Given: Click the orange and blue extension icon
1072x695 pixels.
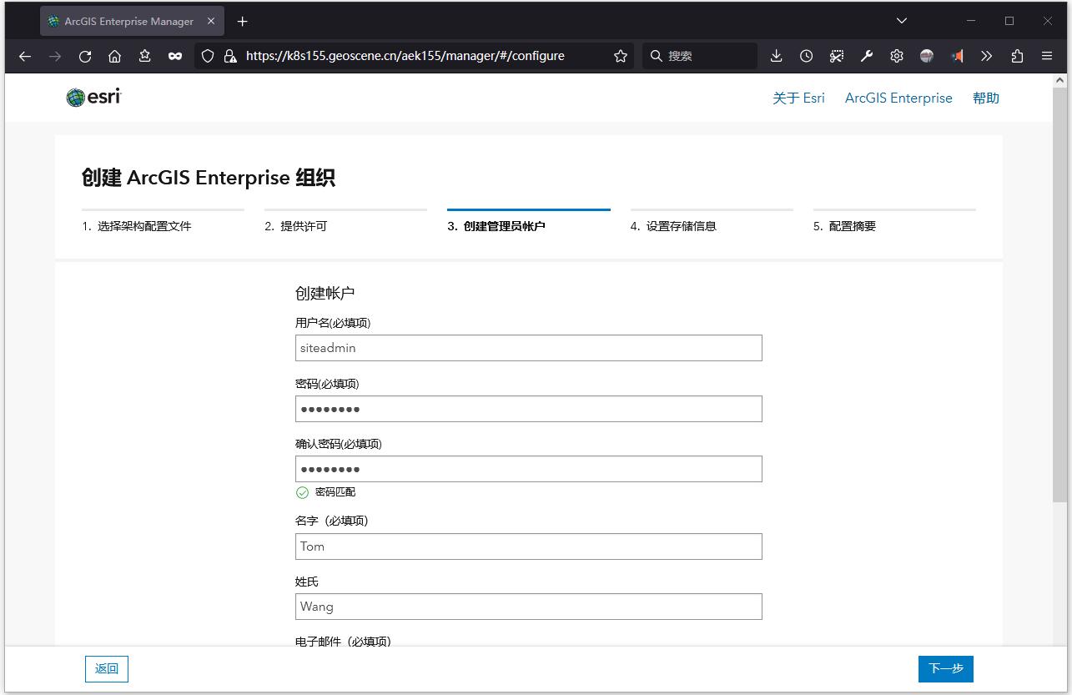Looking at the screenshot, I should [x=957, y=56].
